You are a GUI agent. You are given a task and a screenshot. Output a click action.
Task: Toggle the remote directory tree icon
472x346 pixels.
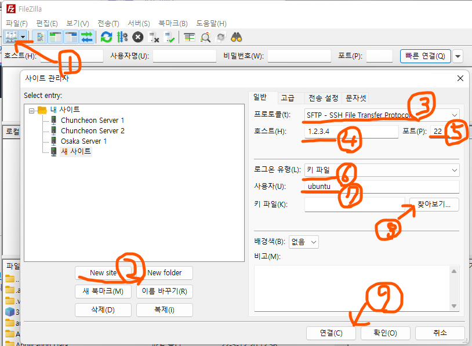pos(71,37)
